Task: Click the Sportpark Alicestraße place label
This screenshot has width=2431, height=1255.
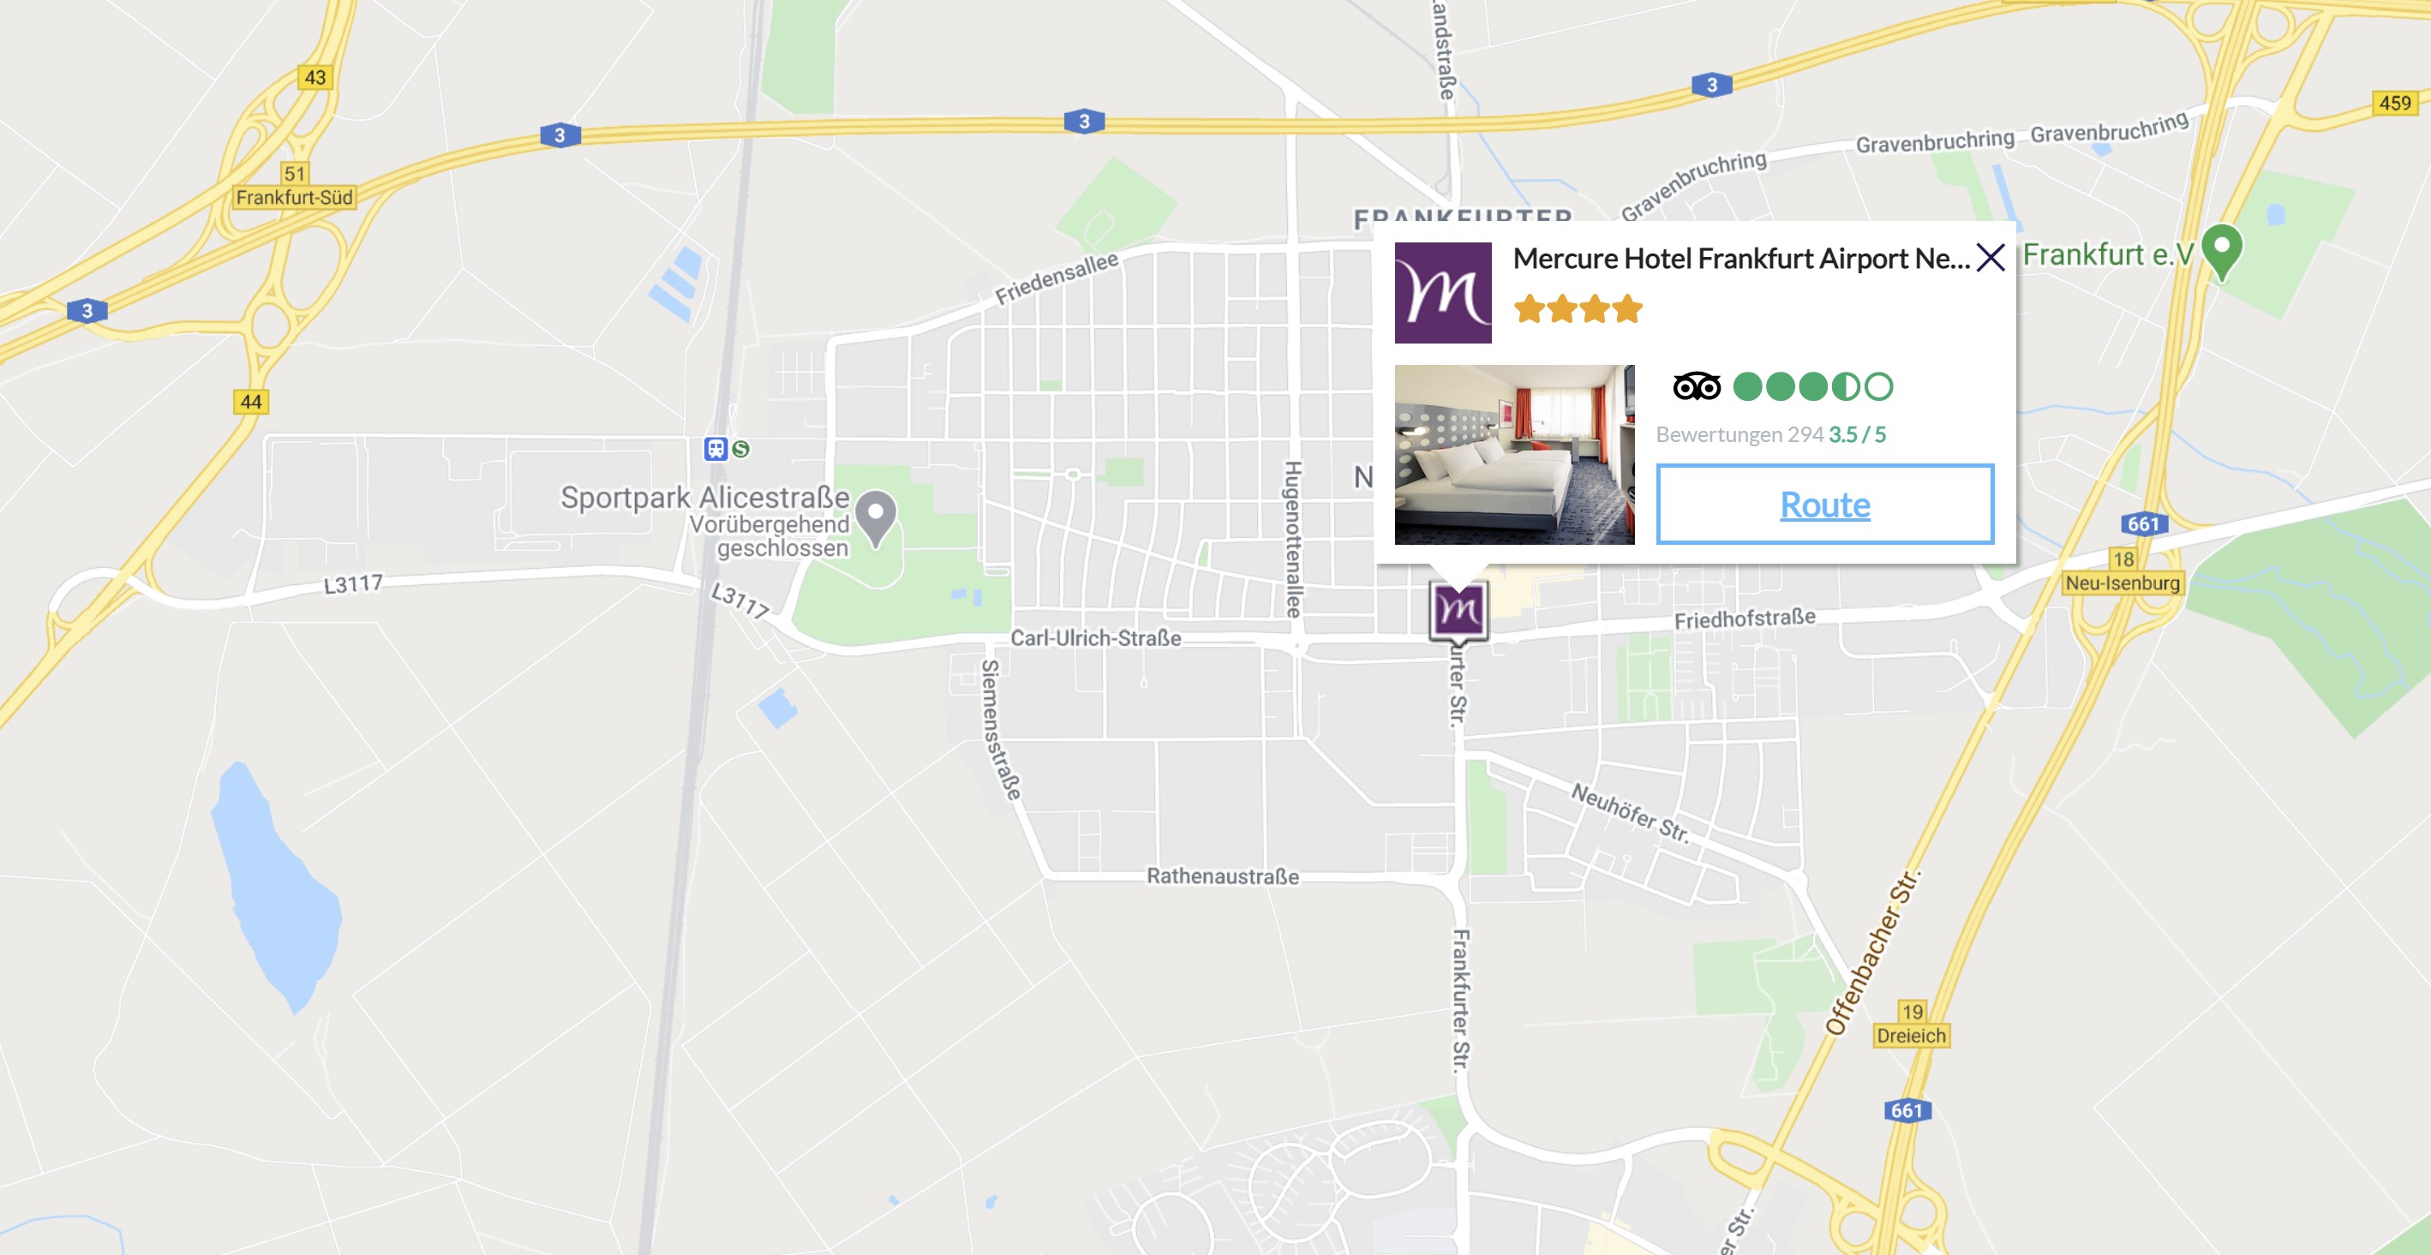Action: coord(705,497)
